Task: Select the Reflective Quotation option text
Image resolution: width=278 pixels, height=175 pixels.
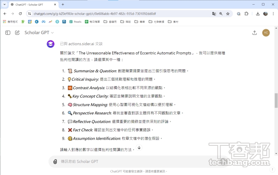Action: 92,122
